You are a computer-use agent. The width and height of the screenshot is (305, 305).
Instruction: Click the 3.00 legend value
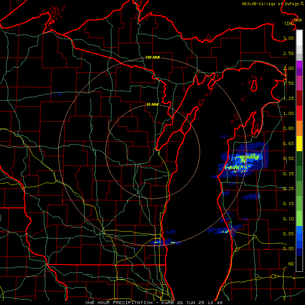[x=288, y=38]
